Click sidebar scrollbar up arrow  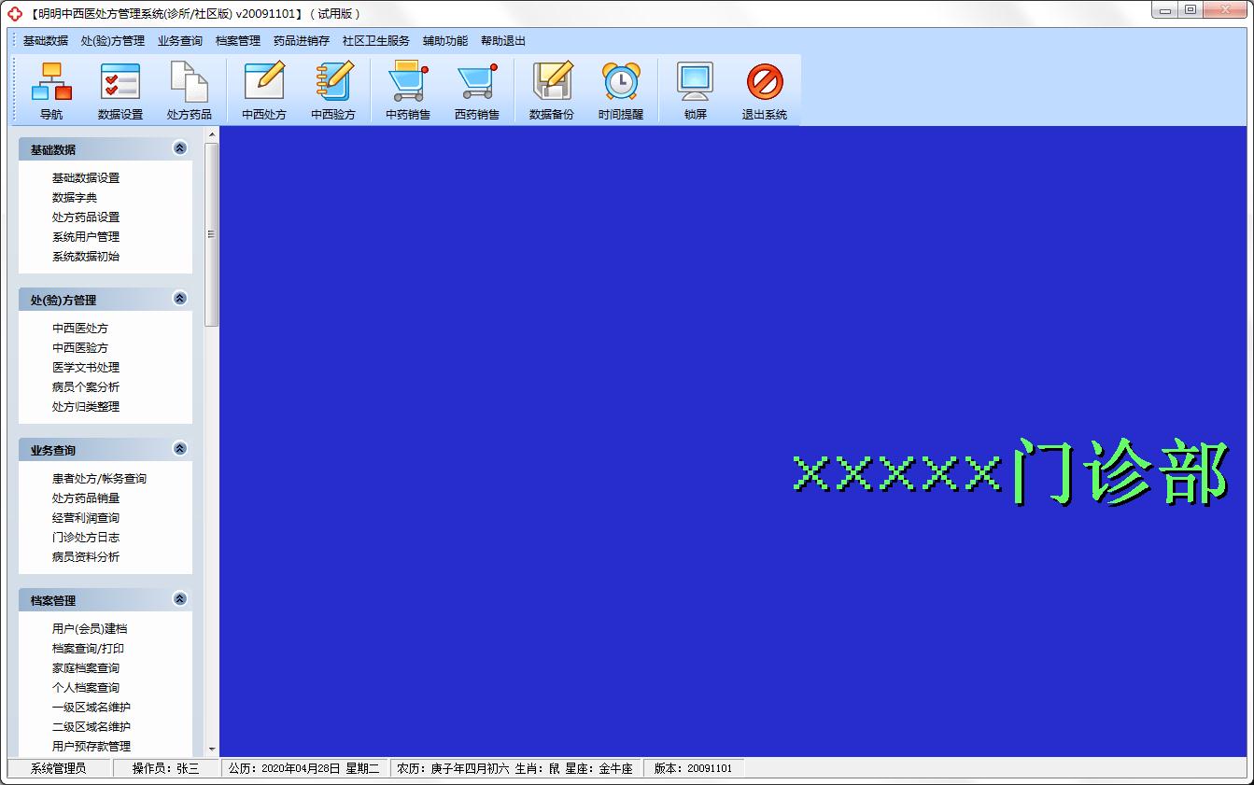(212, 134)
